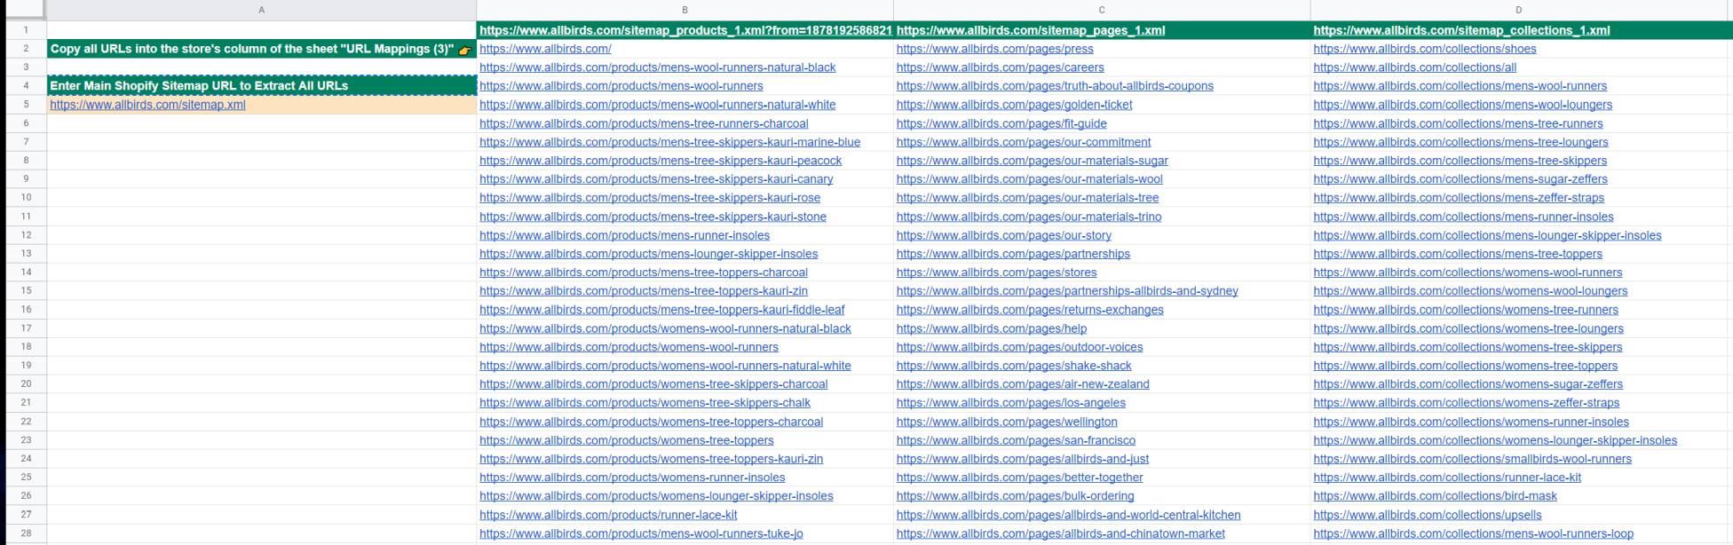
Task: Open the mens-tree-skippers-kauri-peacock link
Action: 661,161
